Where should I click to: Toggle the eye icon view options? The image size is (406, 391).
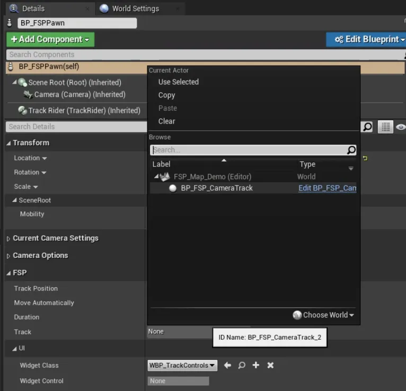click(x=401, y=127)
